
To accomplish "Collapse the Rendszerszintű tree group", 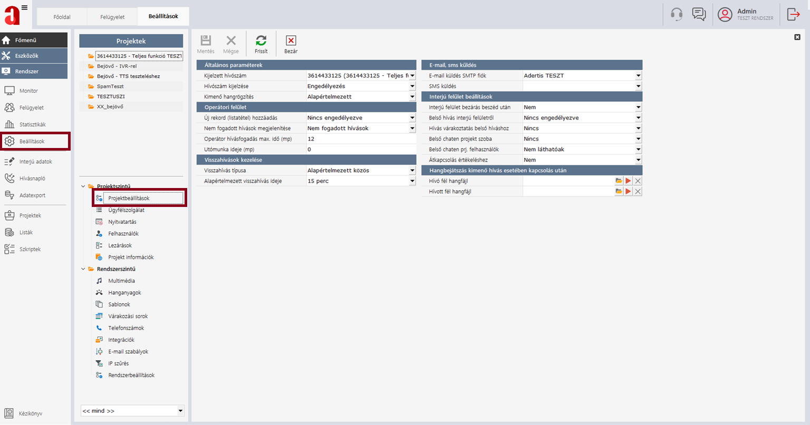I will coord(83,269).
